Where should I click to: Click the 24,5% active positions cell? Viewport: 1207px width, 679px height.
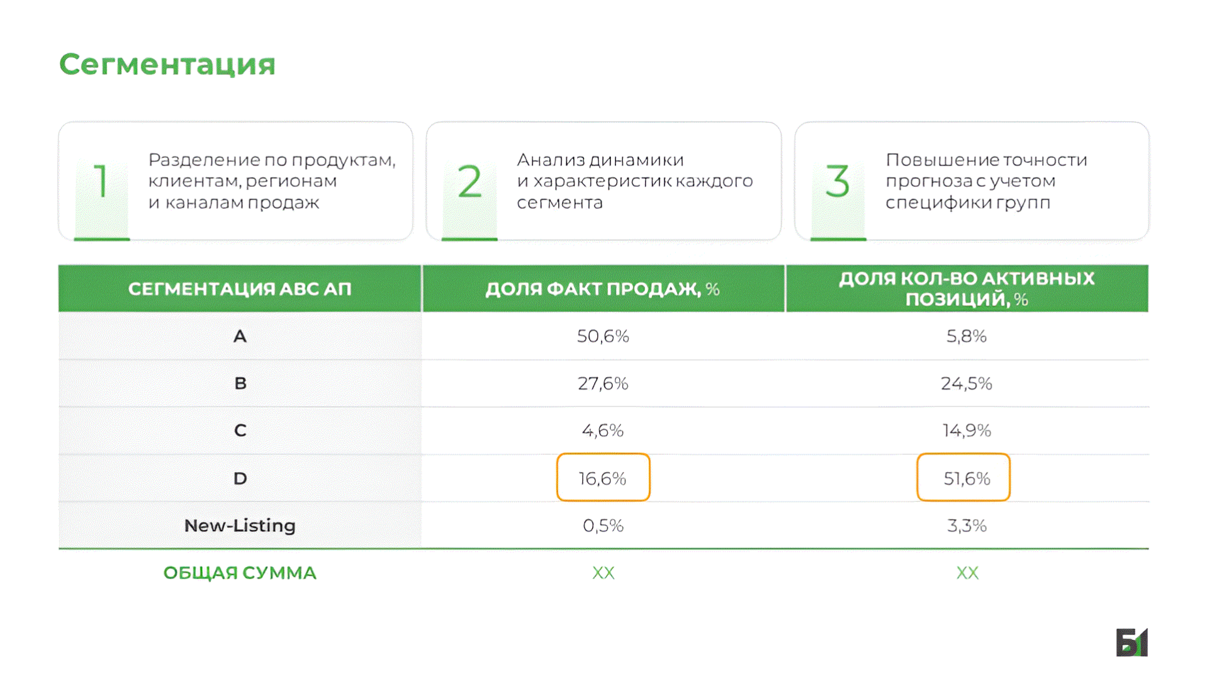967,383
